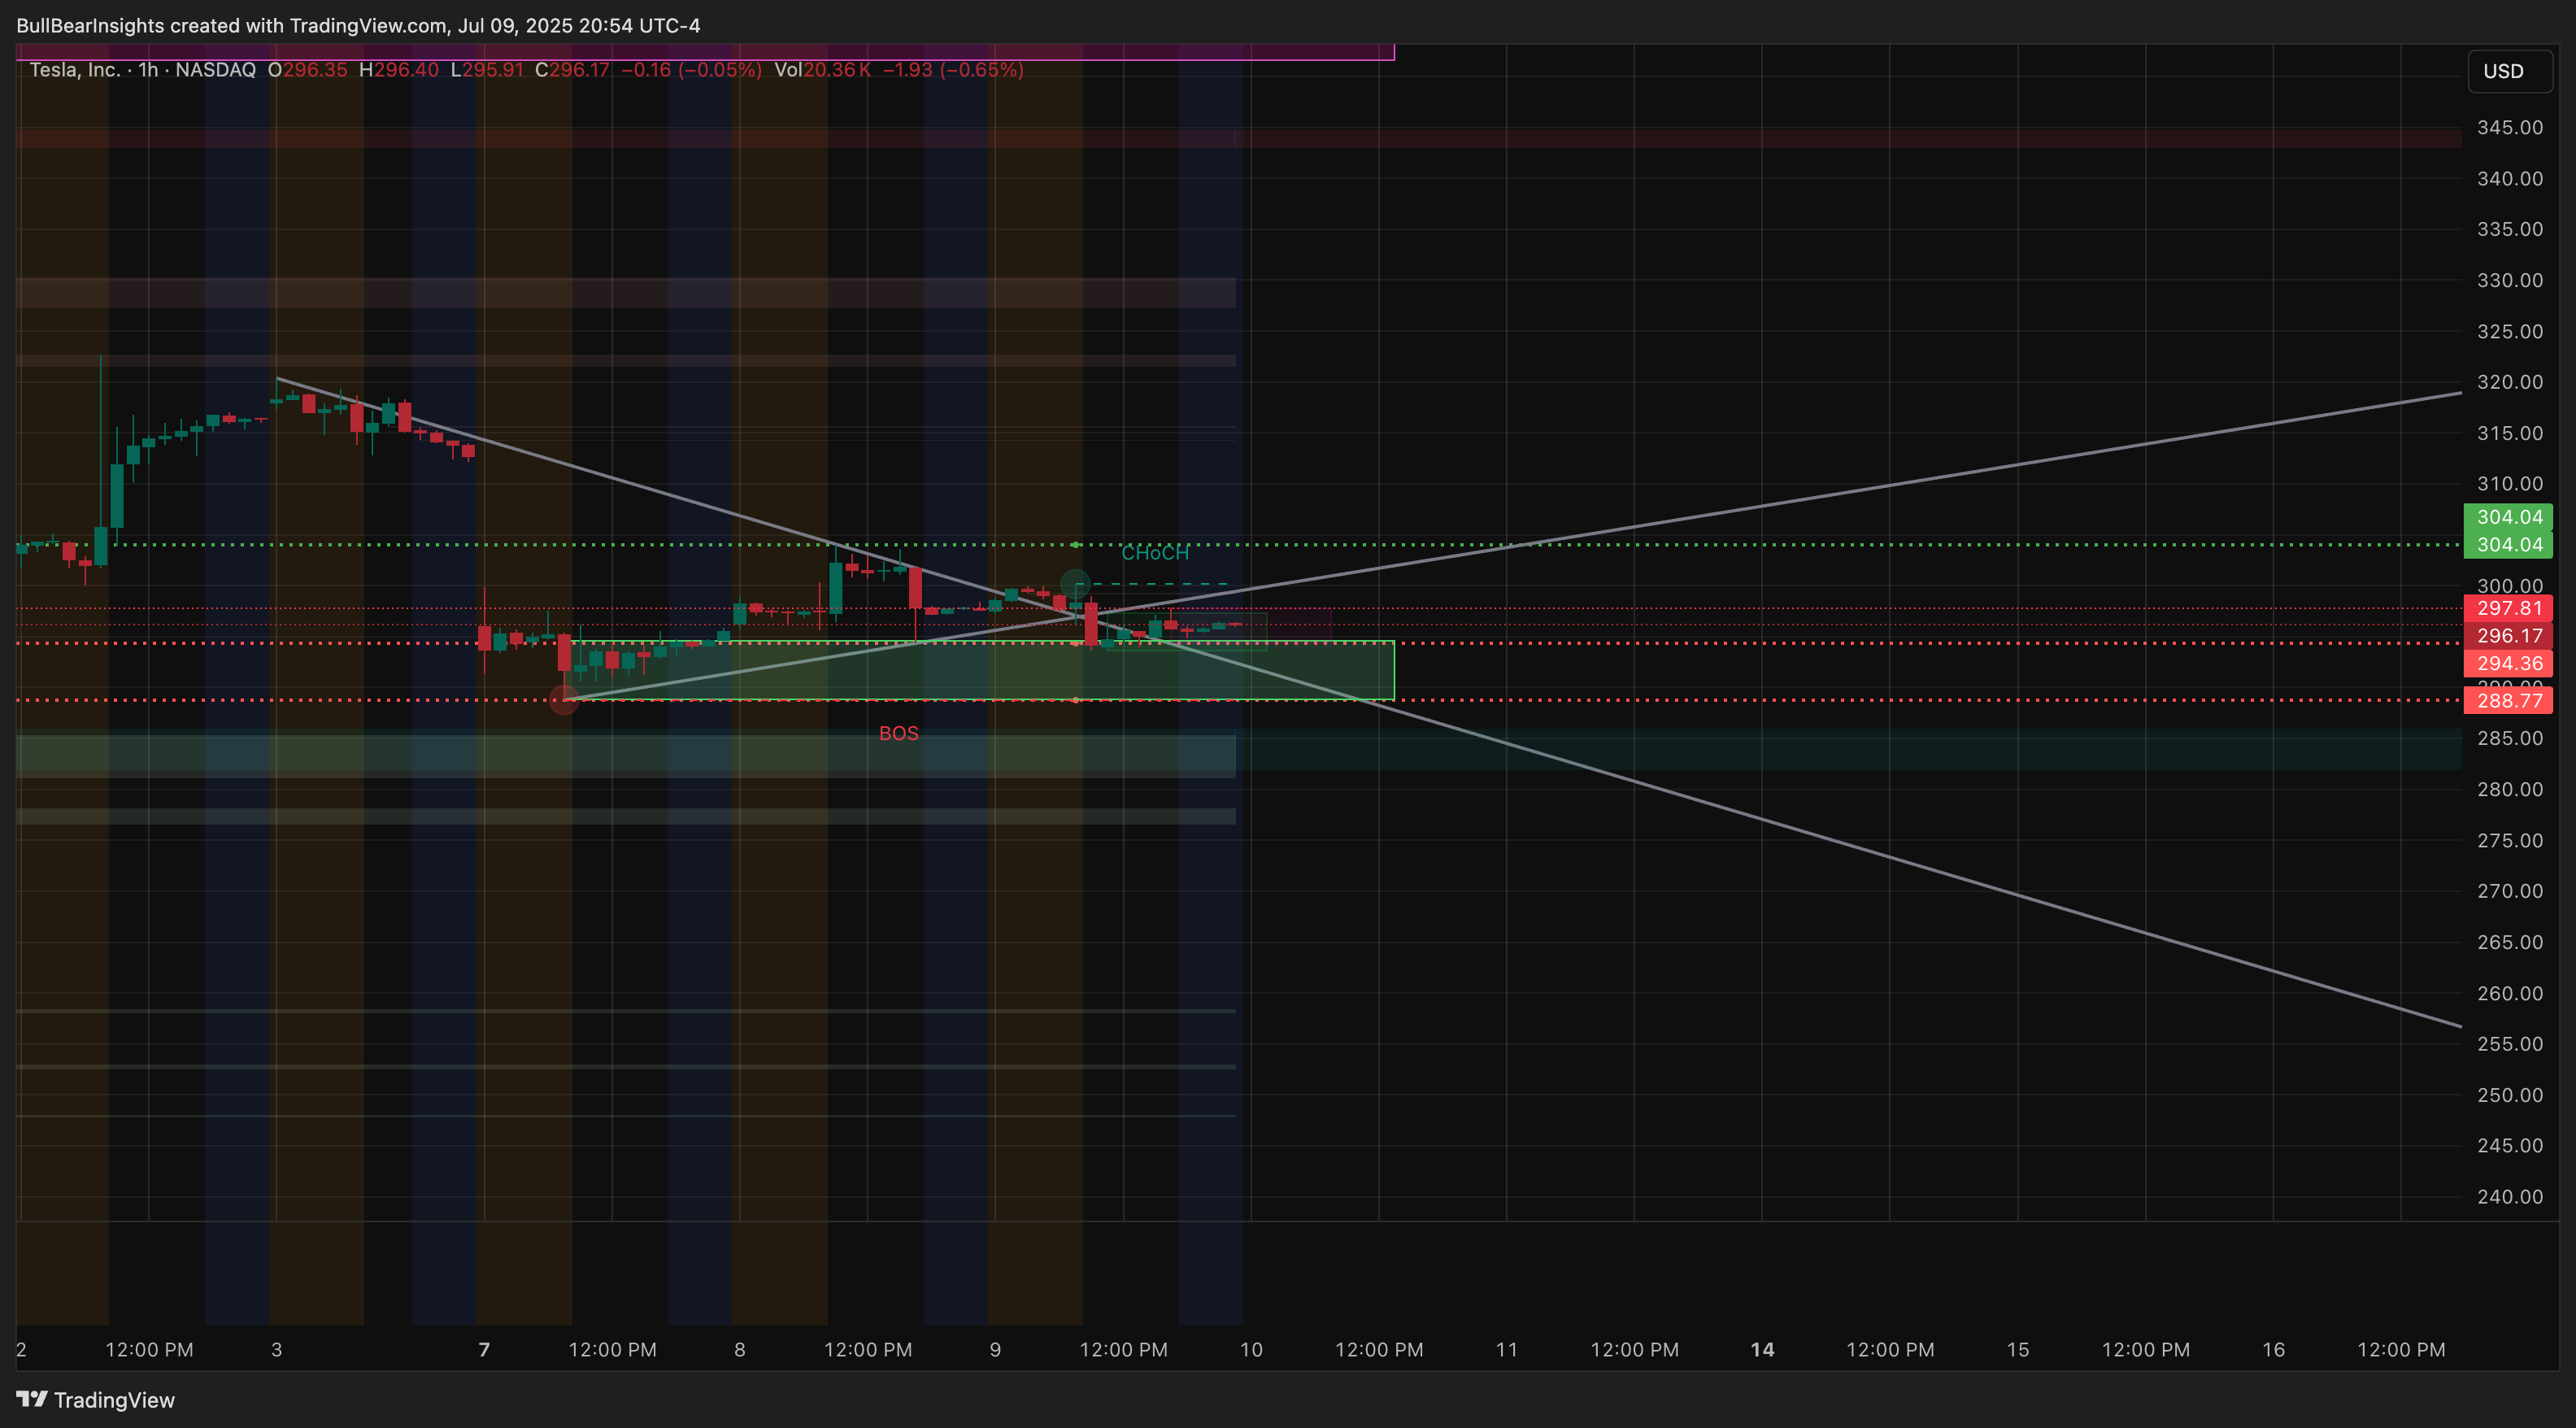This screenshot has height=1428, width=2576.
Task: Click 240.00 on the price axis
Action: (x=2509, y=1197)
